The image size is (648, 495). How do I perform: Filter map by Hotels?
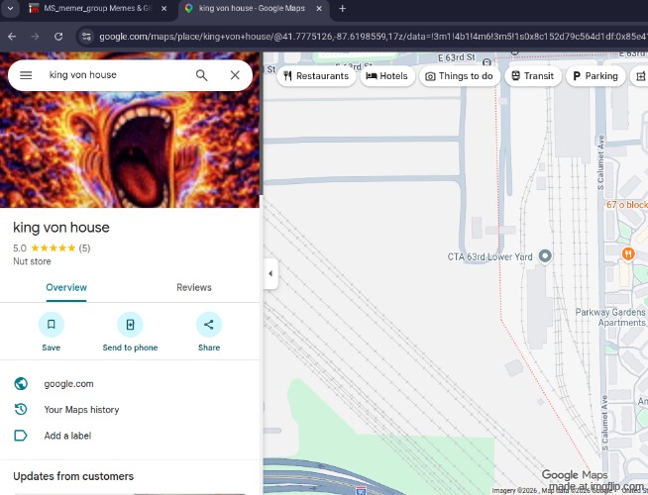click(x=387, y=76)
